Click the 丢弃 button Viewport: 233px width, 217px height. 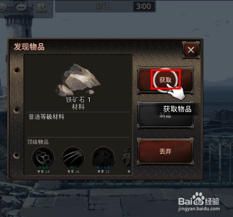pyautogui.click(x=165, y=151)
